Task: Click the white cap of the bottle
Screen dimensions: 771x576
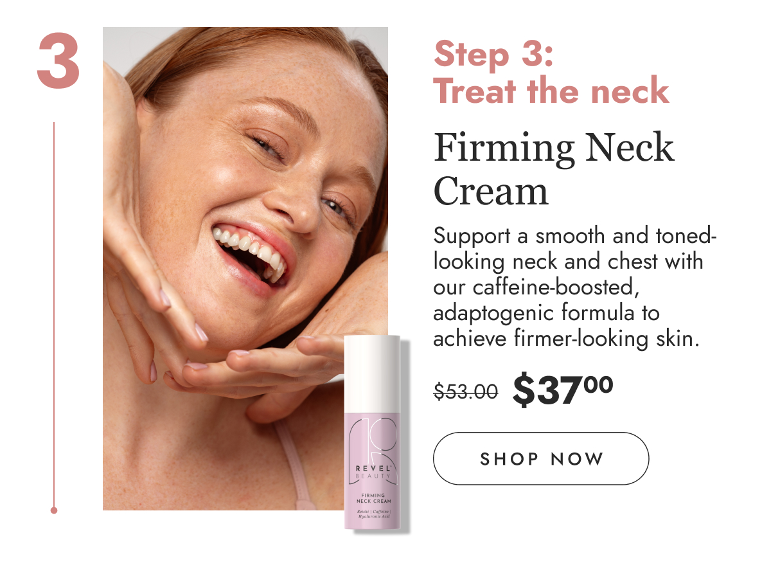Action: (x=372, y=373)
